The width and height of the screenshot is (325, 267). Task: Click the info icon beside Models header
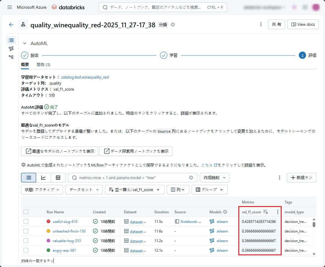[225, 212]
